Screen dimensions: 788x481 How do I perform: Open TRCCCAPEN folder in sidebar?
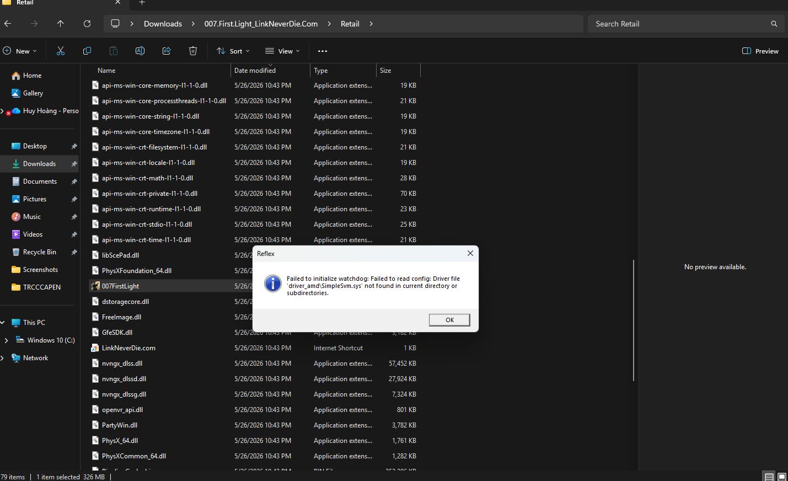(42, 287)
